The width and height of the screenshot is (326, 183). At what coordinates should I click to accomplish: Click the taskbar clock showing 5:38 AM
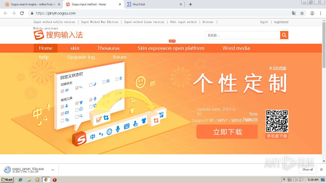coord(313,180)
